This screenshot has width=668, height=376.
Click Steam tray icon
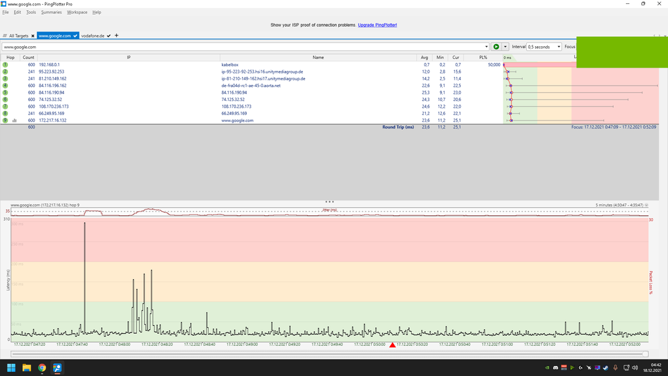pos(605,367)
